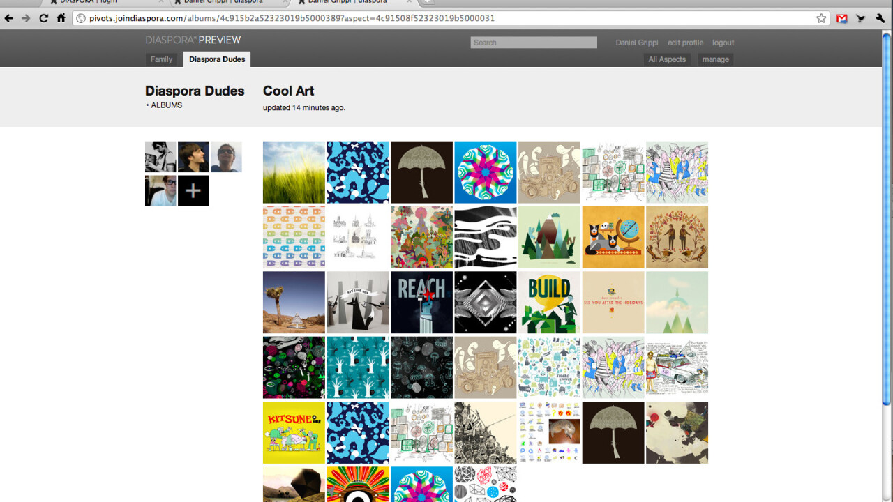Open the Gmail extension icon

pos(842,18)
